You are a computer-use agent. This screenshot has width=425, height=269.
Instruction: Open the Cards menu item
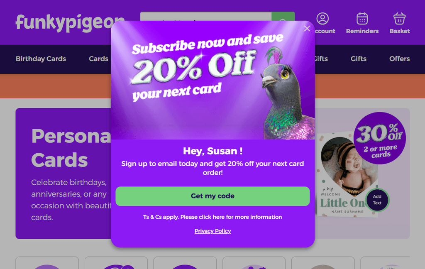point(98,59)
